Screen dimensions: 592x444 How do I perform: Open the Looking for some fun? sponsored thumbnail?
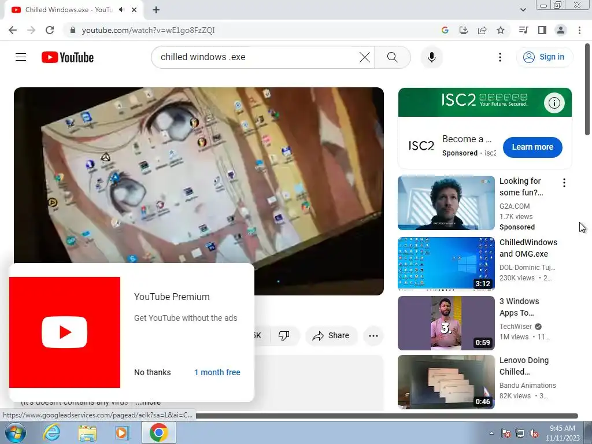(446, 203)
